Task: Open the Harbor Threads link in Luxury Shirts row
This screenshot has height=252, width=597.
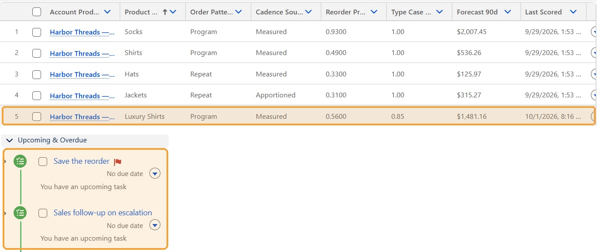Action: click(82, 117)
